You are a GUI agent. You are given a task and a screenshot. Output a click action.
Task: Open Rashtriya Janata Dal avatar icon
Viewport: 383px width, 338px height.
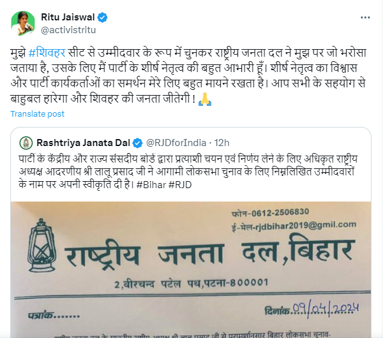pos(26,143)
